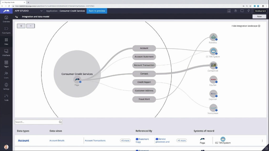
Task: Click the New button
Action: pyautogui.click(x=259, y=17)
